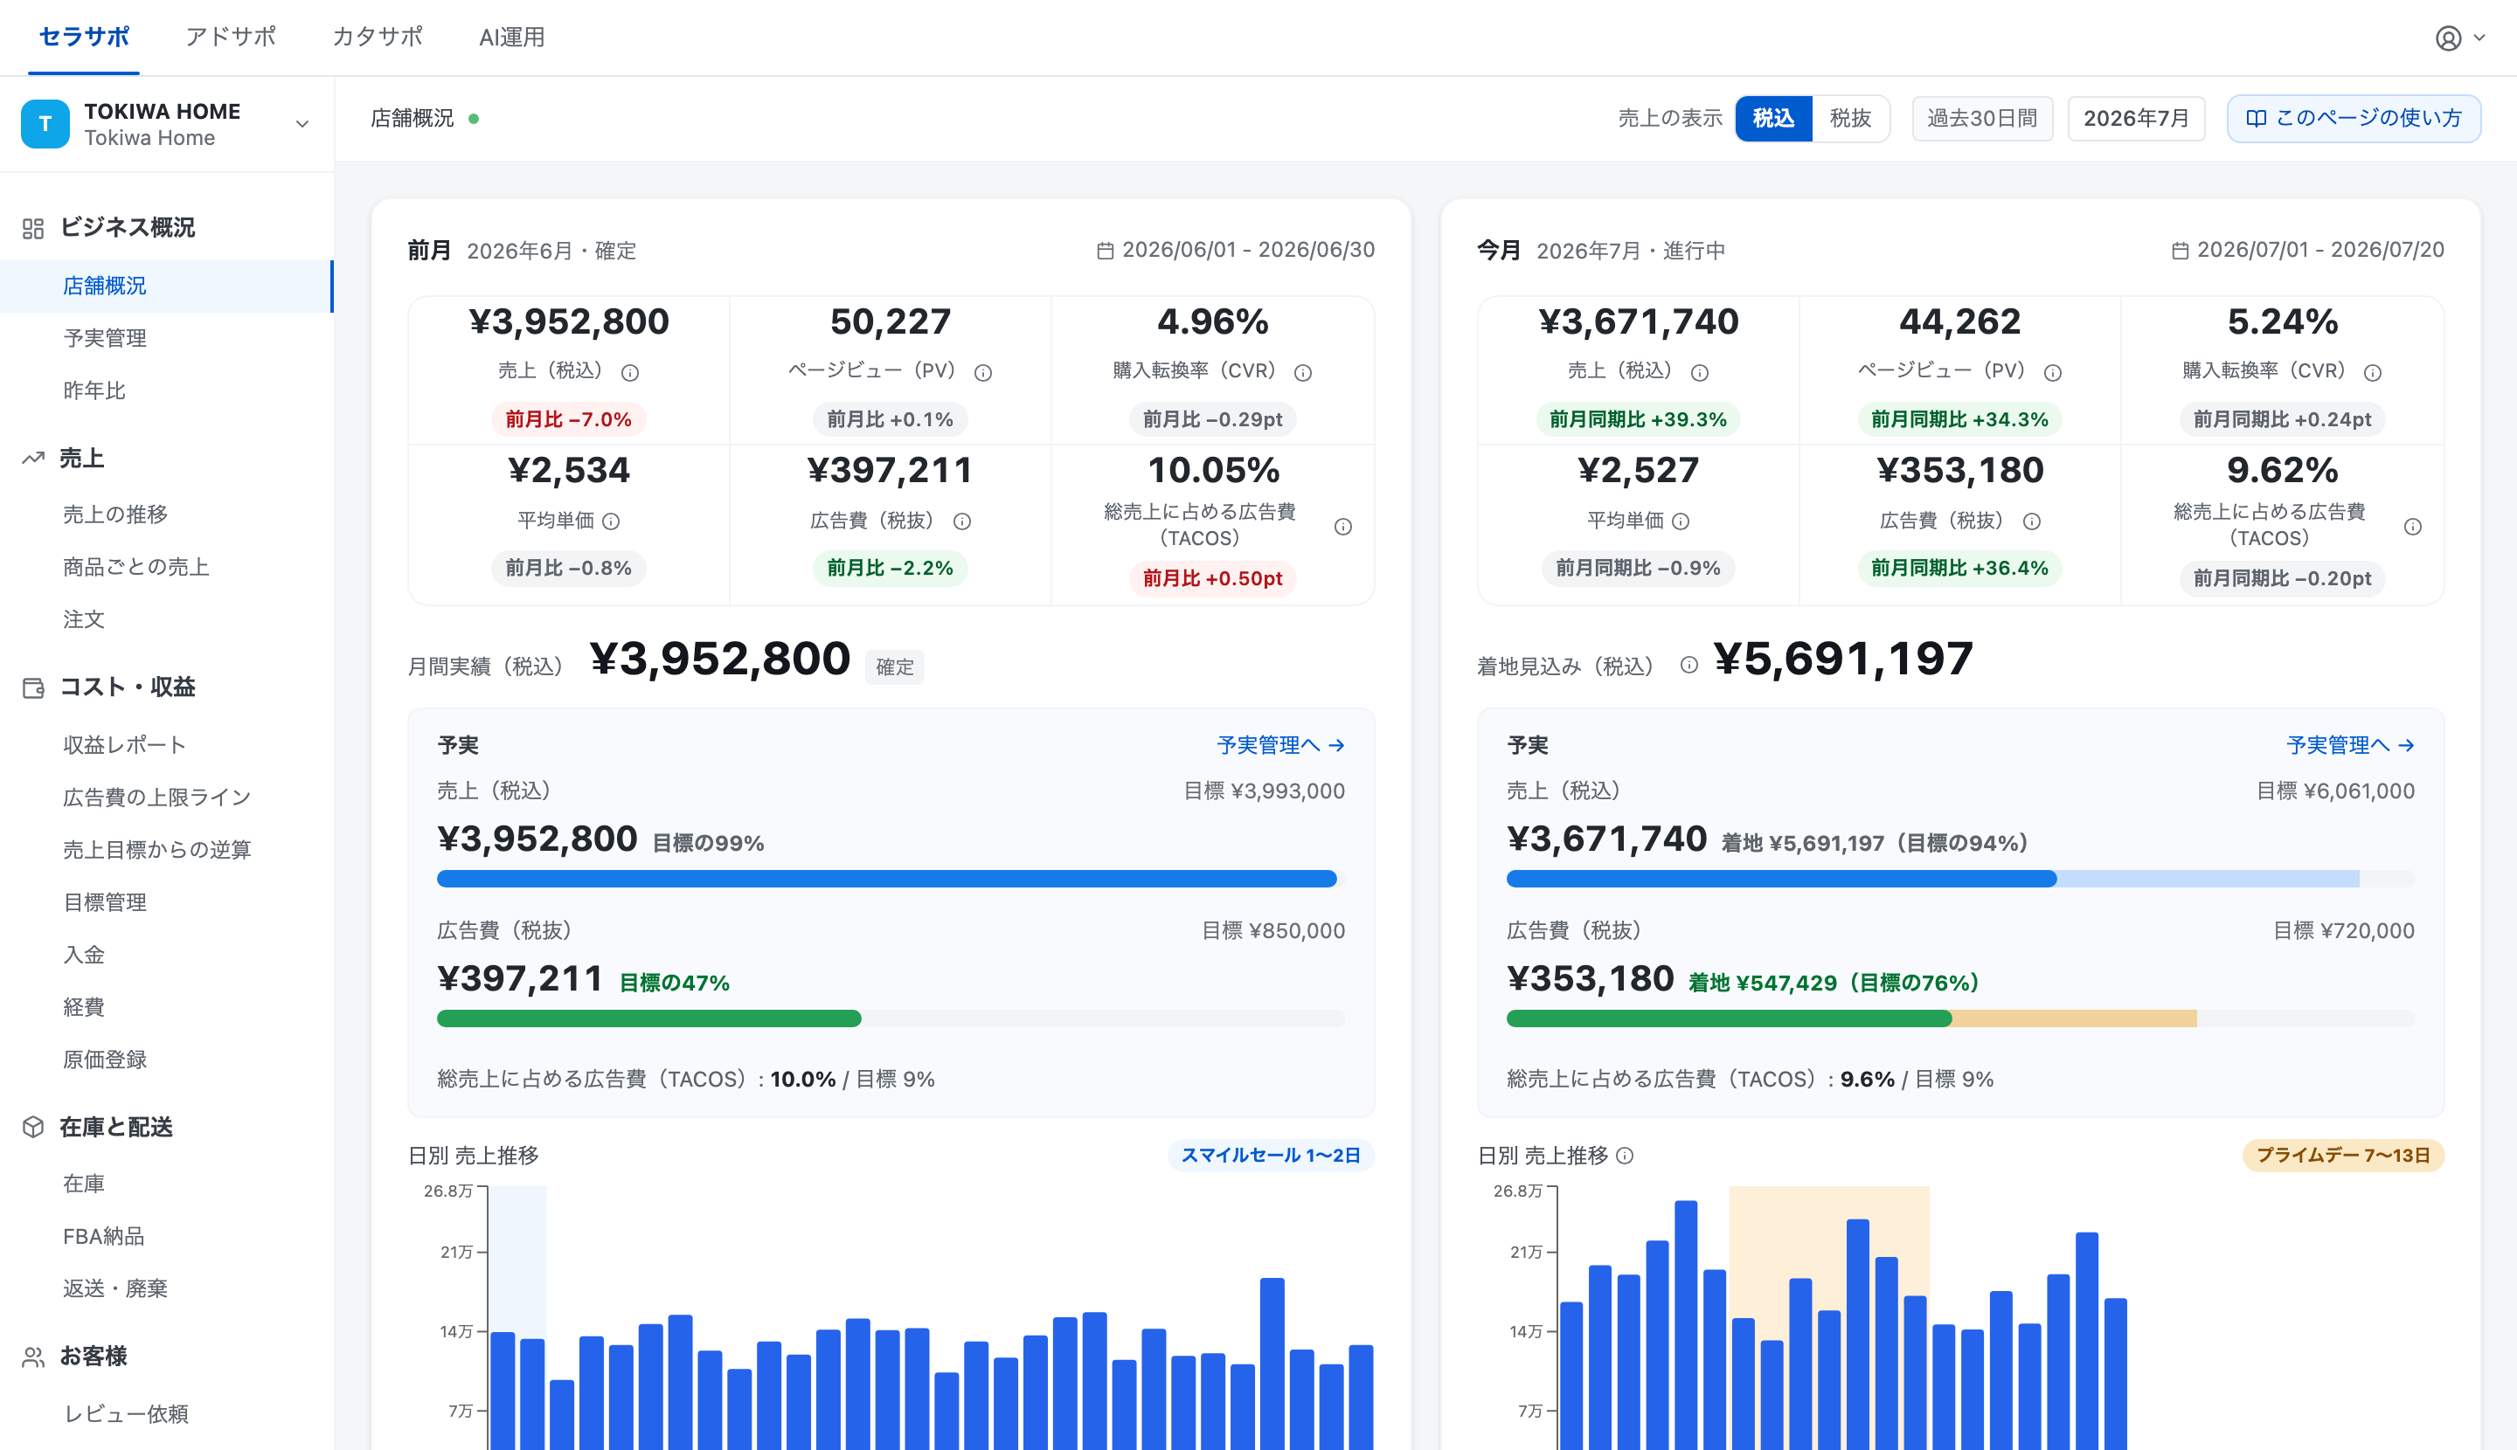Switch sales display to 税抜
This screenshot has width=2517, height=1450.
pos(1850,119)
